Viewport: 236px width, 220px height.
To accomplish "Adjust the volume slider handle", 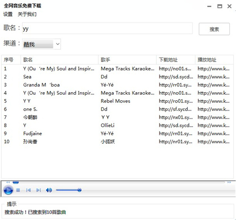I will (79, 190).
